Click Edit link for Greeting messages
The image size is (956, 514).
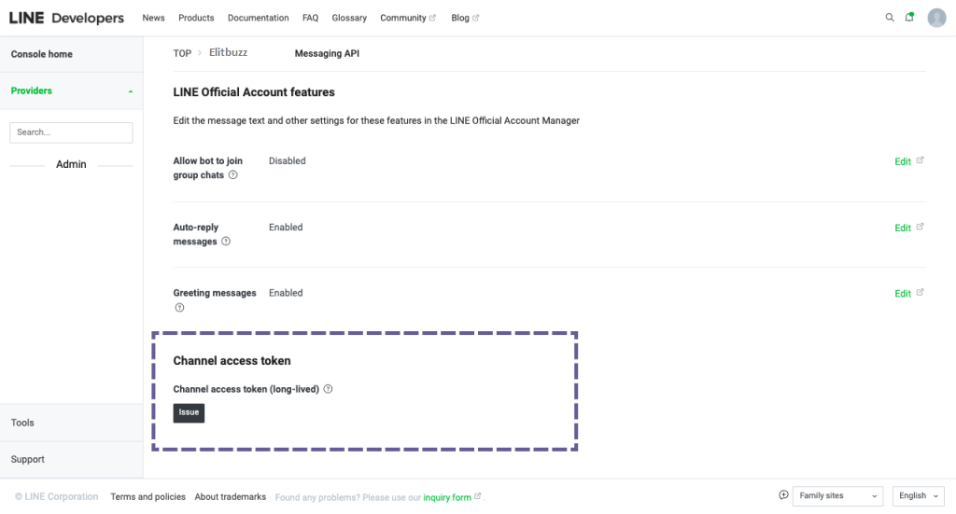(x=903, y=293)
